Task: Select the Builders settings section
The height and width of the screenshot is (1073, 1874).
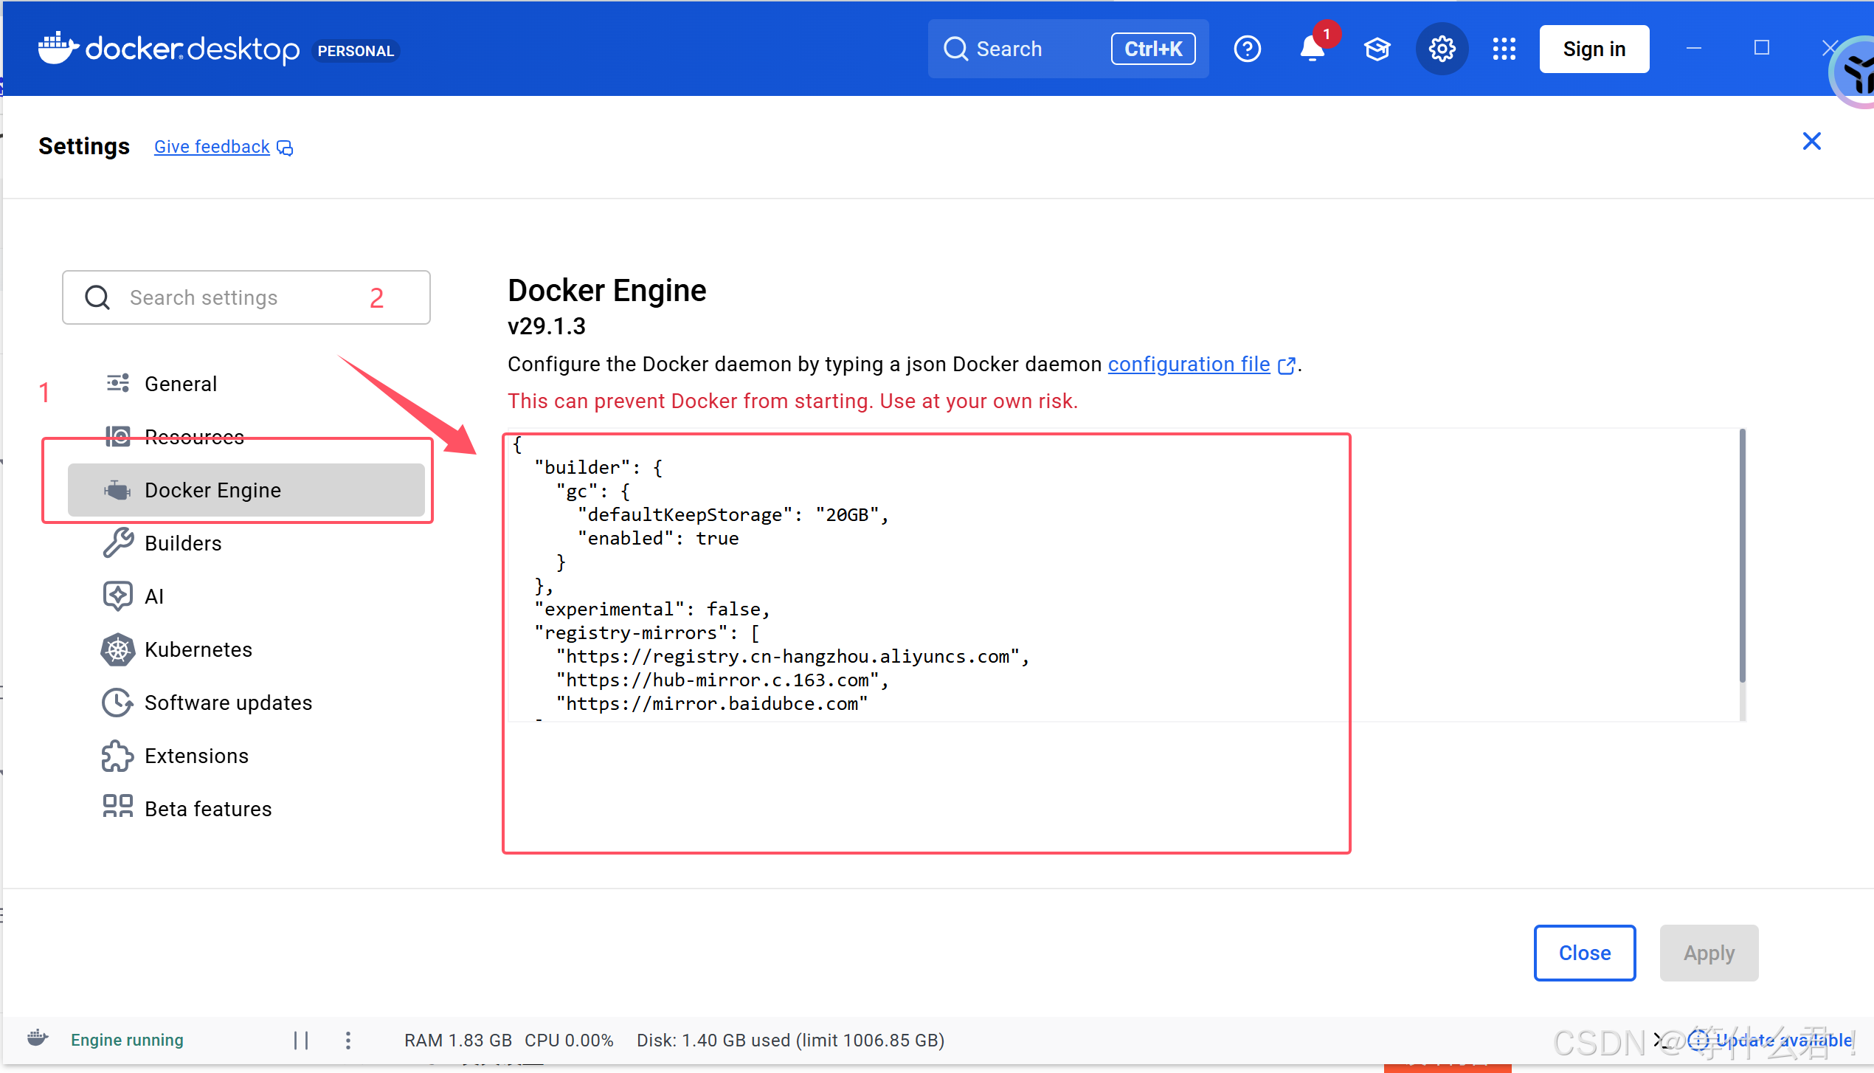Action: pyautogui.click(x=183, y=543)
